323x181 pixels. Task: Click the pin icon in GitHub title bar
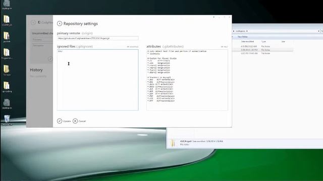(214, 17)
